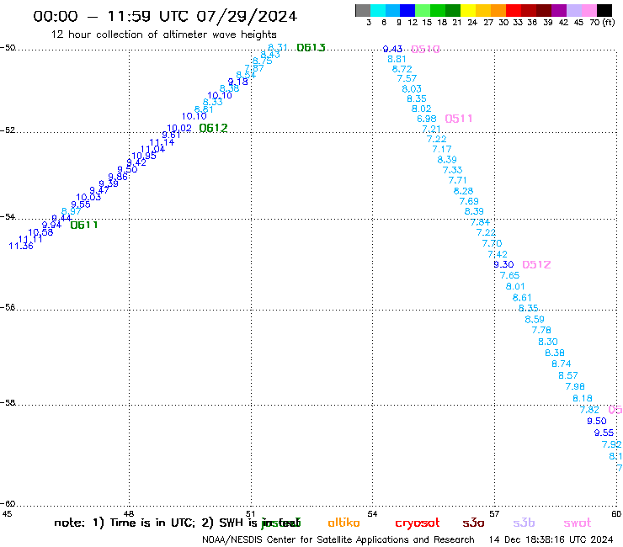This screenshot has width=623, height=547.
Task: Select the wave height reading 10.95
Action: tap(144, 157)
